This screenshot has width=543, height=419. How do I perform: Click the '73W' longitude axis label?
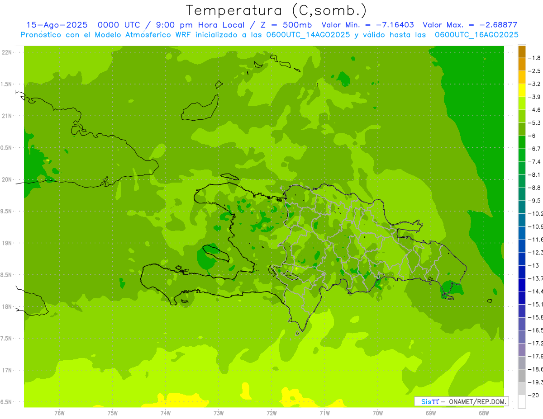point(219,413)
